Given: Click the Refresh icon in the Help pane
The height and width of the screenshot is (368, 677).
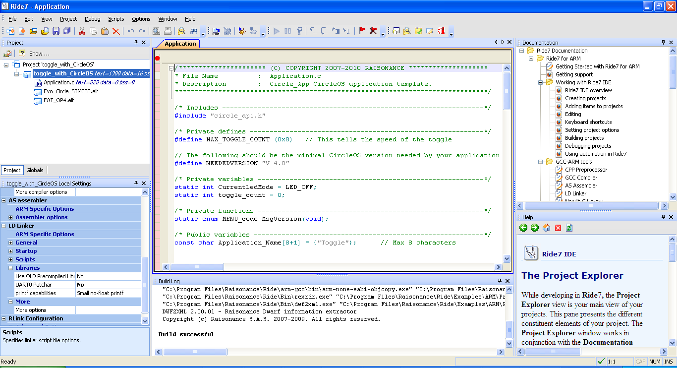Looking at the screenshot, I should coord(568,228).
